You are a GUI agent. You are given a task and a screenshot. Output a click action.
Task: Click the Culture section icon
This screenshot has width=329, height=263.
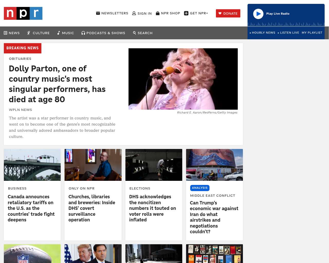(29, 33)
